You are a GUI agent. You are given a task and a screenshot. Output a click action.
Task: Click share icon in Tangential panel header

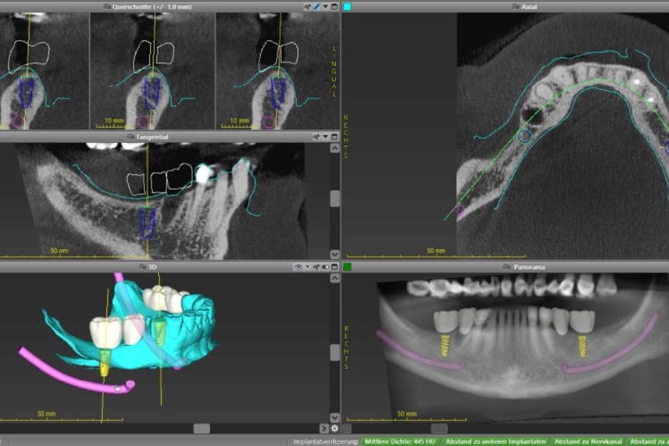pos(316,137)
